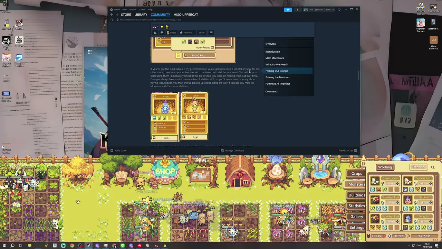Click the red barn building
The image size is (442, 249).
[240, 172]
